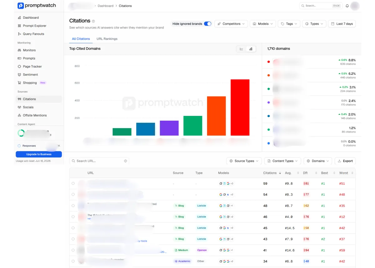375x268 pixels.
Task: Click the Academic source tag
Action: [x=182, y=261]
